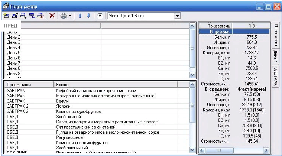
Task: Click the blue move up arrow
Action: 80,16
